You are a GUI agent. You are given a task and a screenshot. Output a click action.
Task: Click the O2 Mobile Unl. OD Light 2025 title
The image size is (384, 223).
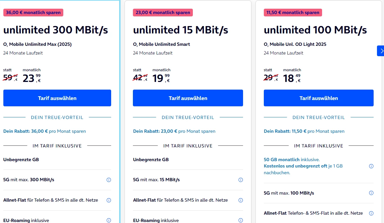point(295,44)
